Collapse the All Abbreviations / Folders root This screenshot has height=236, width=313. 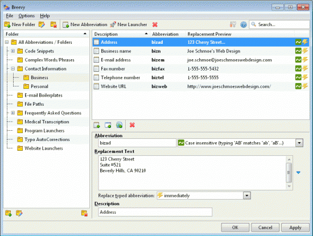coord(7,42)
